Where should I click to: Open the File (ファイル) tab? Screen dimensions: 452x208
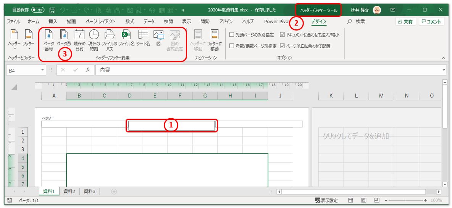point(13,21)
